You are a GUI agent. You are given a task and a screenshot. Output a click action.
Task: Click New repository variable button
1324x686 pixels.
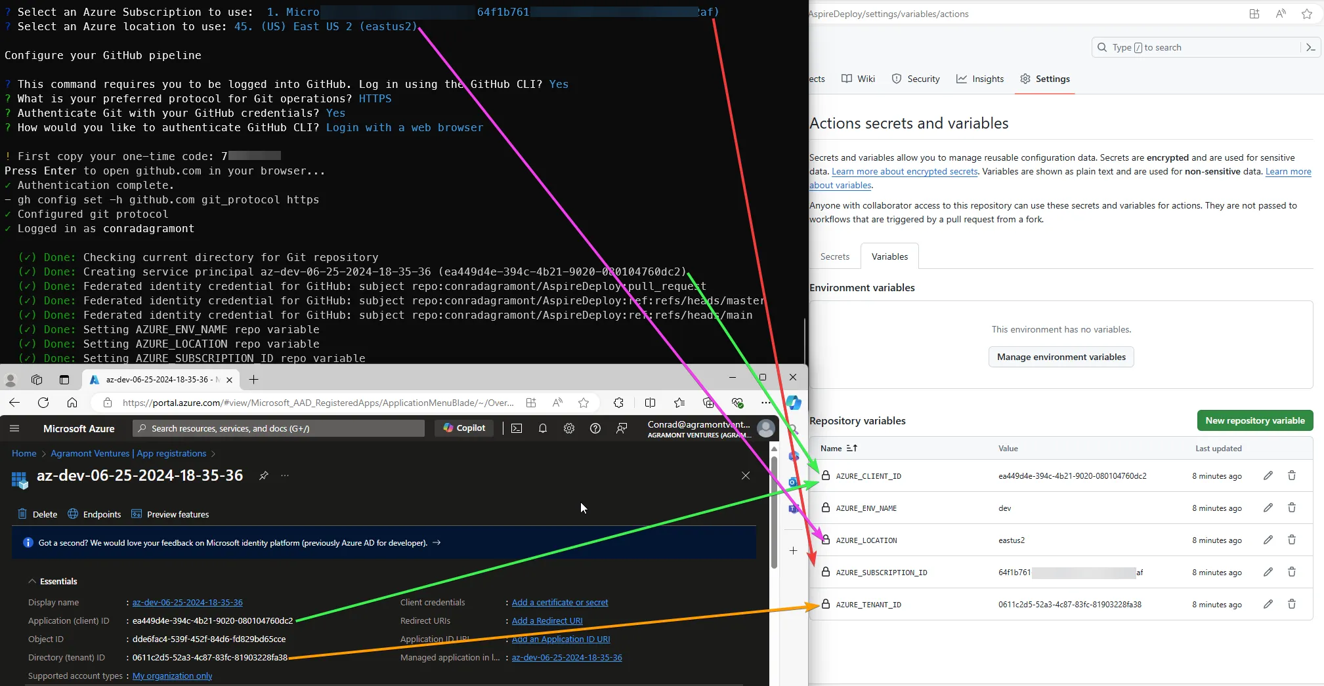[x=1255, y=420]
